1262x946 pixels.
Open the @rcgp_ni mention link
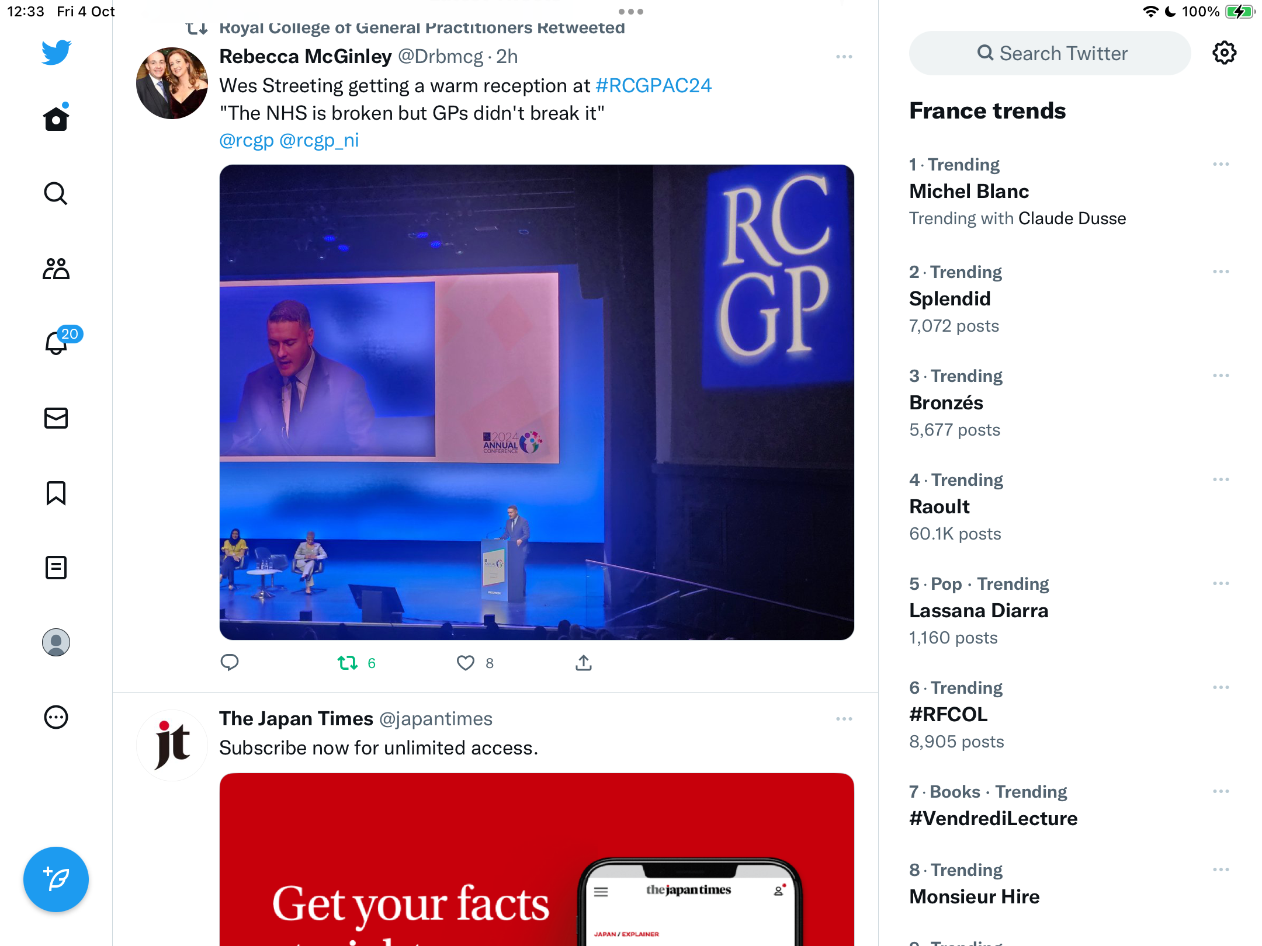point(319,141)
